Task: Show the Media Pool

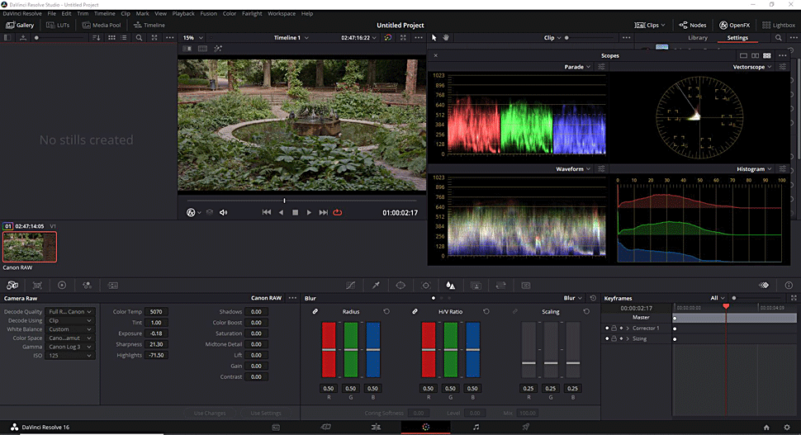Action: (x=101, y=25)
